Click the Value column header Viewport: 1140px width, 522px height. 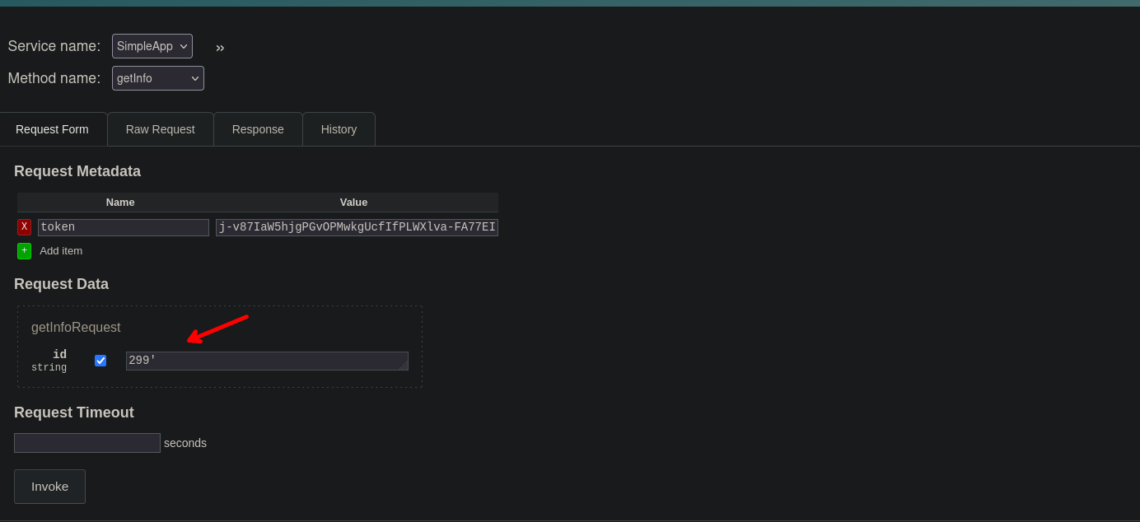pyautogui.click(x=353, y=203)
